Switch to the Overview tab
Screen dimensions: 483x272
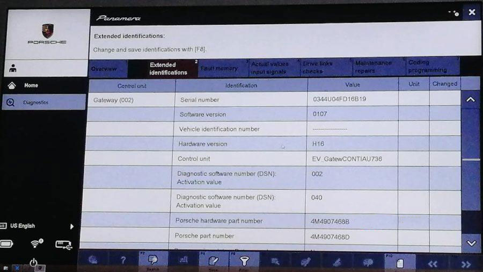(108, 69)
